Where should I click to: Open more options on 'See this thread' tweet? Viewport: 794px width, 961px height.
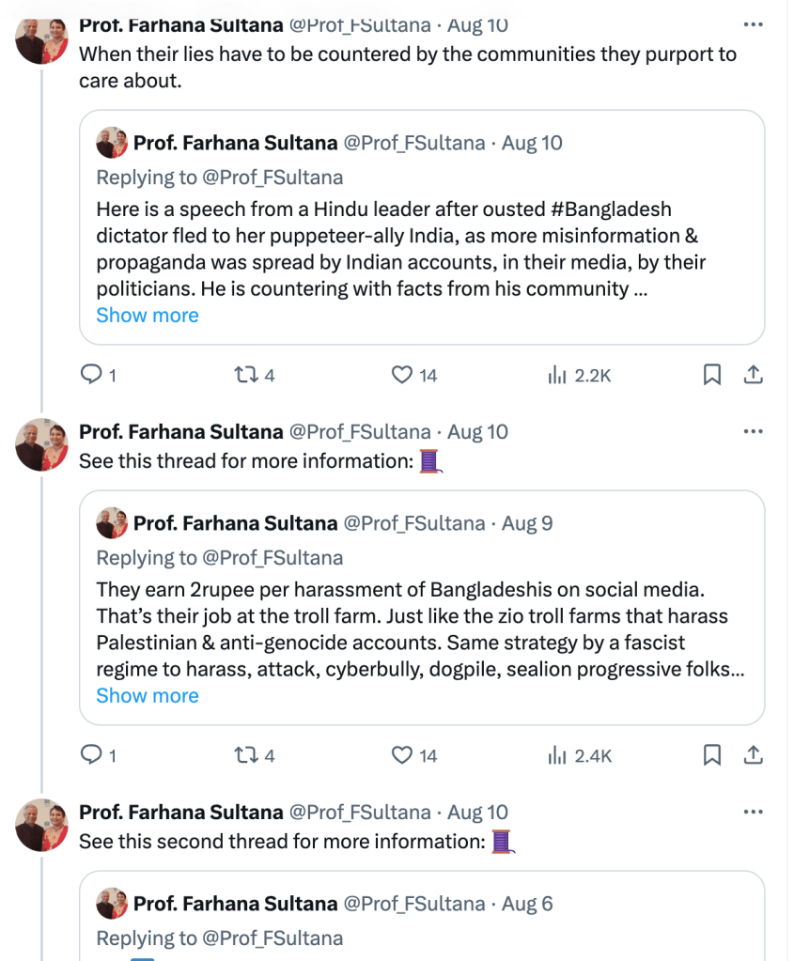pyautogui.click(x=753, y=432)
